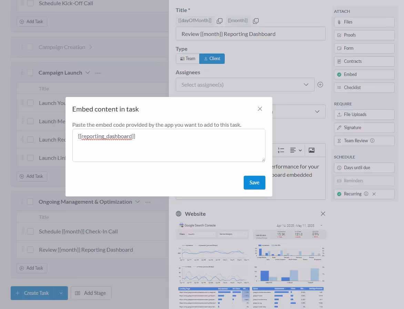
Task: Check the Launch Lin task checkbox
Action: pos(30,158)
